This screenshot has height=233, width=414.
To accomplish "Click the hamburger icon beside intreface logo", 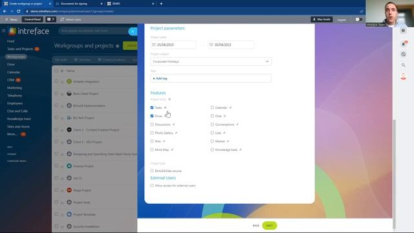I will click(3, 31).
